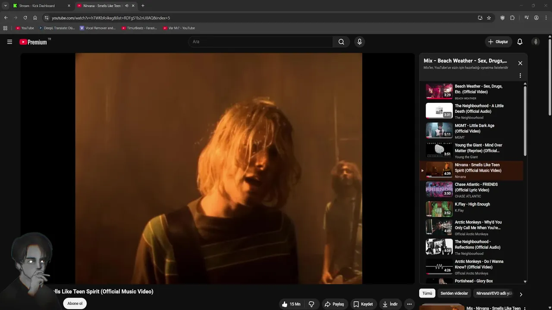Viewport: 552px width, 310px height.
Task: Open TimurBeatz bookmark
Action: (x=139, y=28)
